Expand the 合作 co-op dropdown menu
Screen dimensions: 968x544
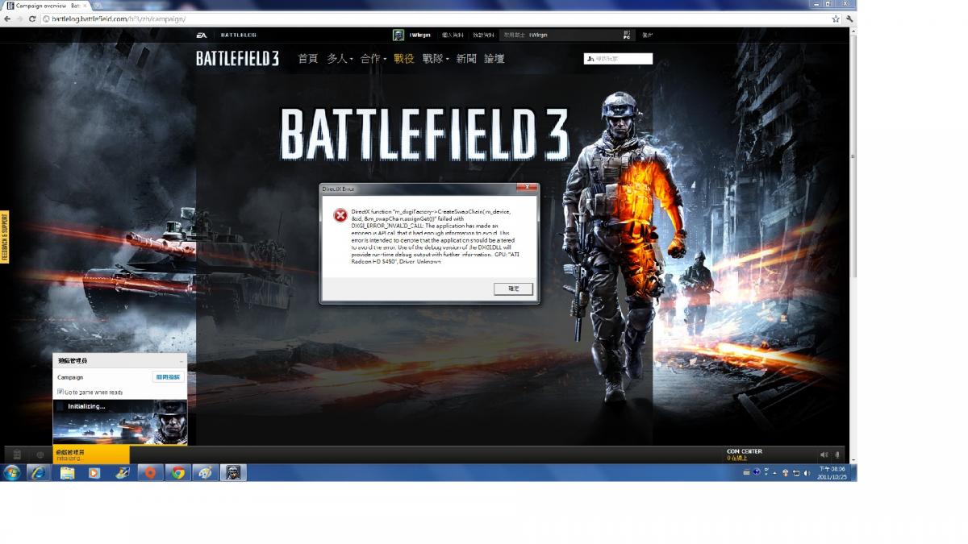[373, 59]
